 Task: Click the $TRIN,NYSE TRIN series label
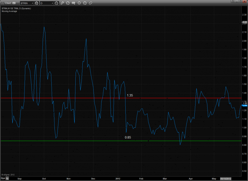click(x=16, y=8)
